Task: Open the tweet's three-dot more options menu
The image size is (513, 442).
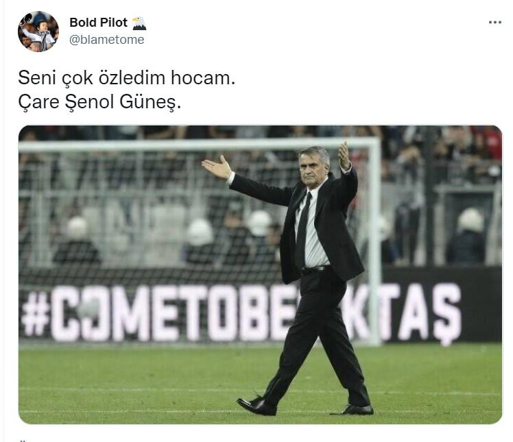Action: 494,22
